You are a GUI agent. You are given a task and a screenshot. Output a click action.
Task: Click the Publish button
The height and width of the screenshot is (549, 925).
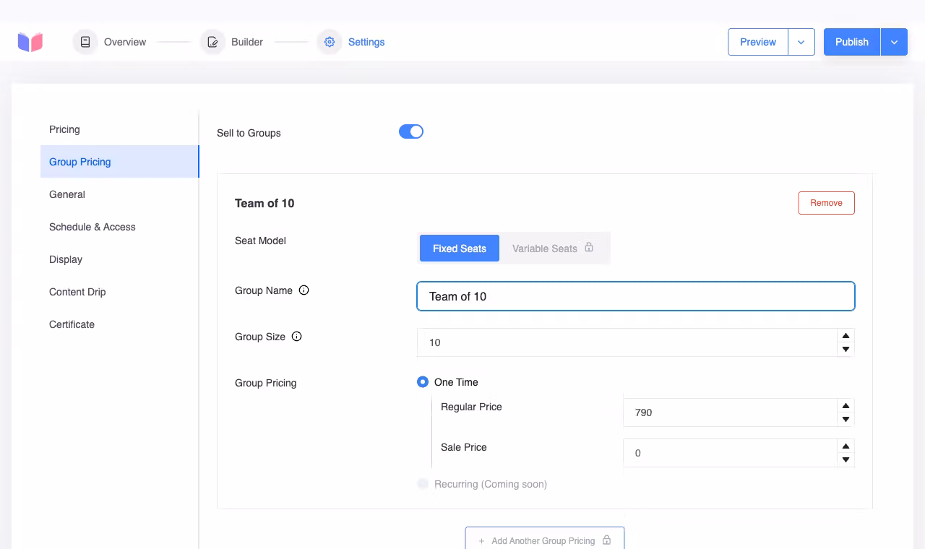852,42
